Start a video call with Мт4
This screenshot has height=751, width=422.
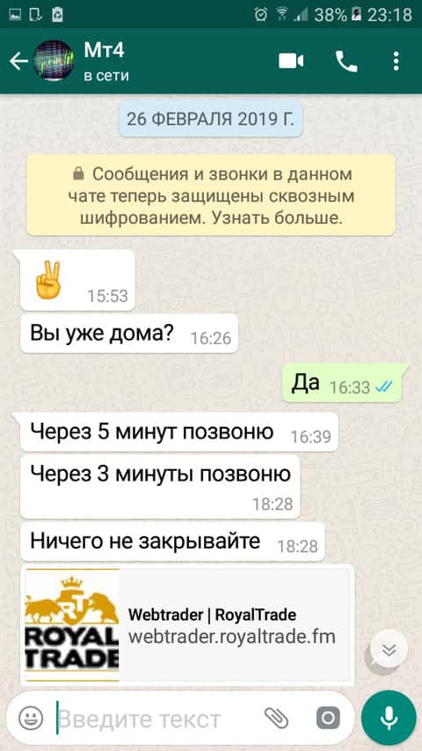tap(291, 62)
